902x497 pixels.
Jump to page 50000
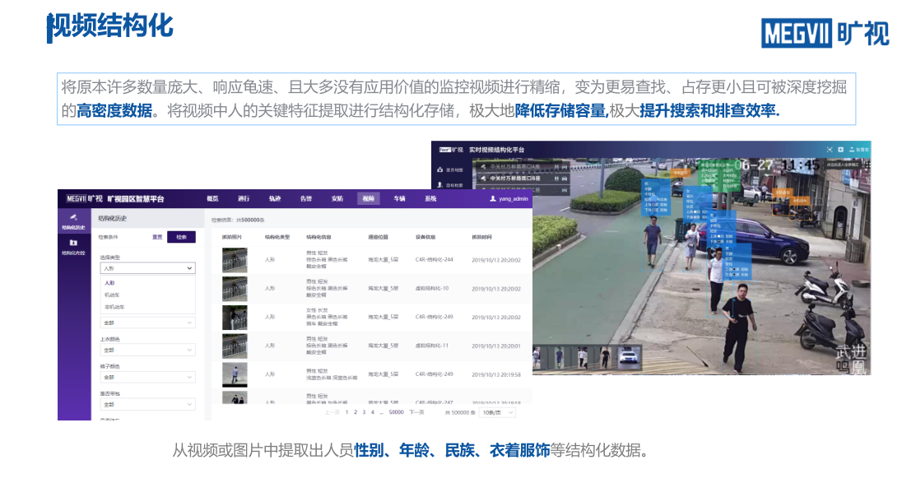(397, 412)
